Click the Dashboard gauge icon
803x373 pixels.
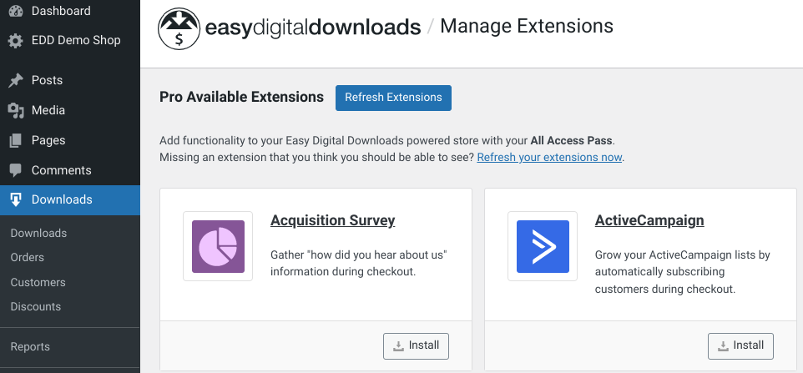[16, 11]
